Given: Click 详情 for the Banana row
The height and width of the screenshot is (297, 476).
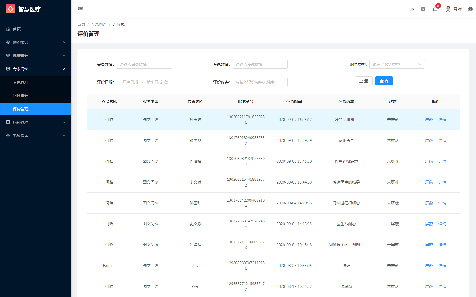Looking at the screenshot, I should pos(442,266).
